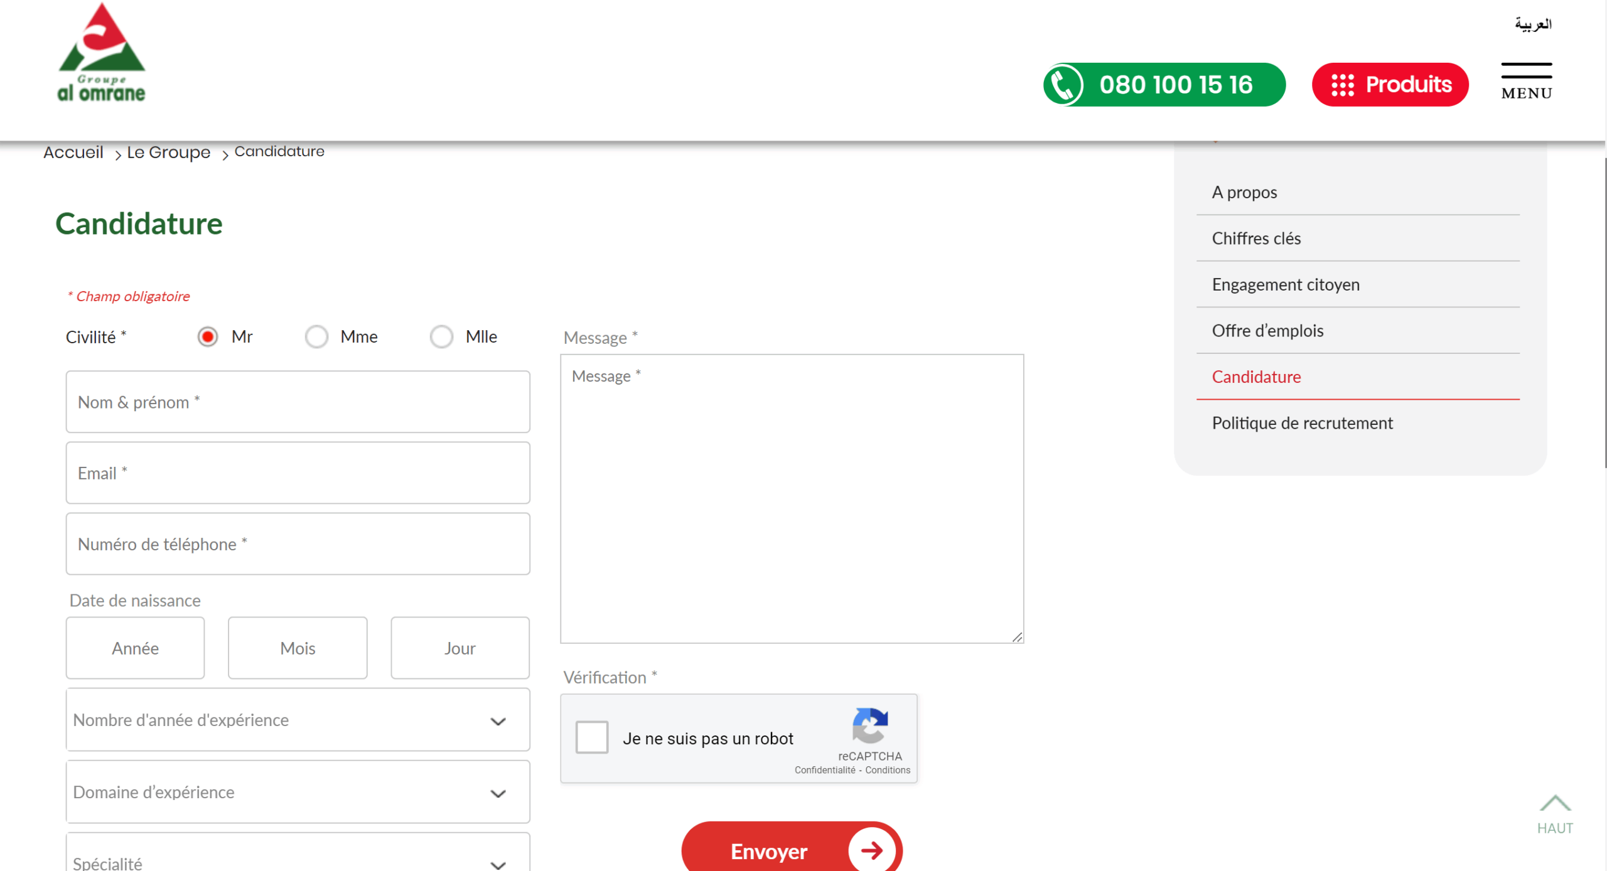The image size is (1607, 871).
Task: Click the Candidature page heading
Action: 139,223
